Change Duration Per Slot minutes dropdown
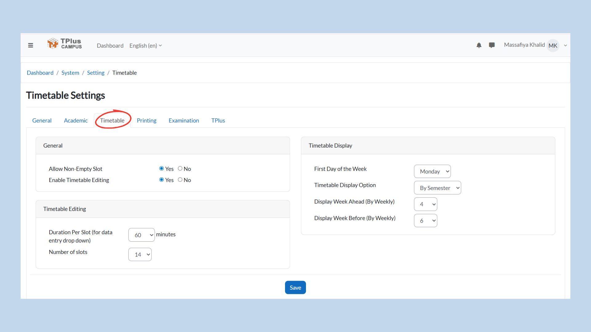This screenshot has height=332, width=591. [141, 235]
